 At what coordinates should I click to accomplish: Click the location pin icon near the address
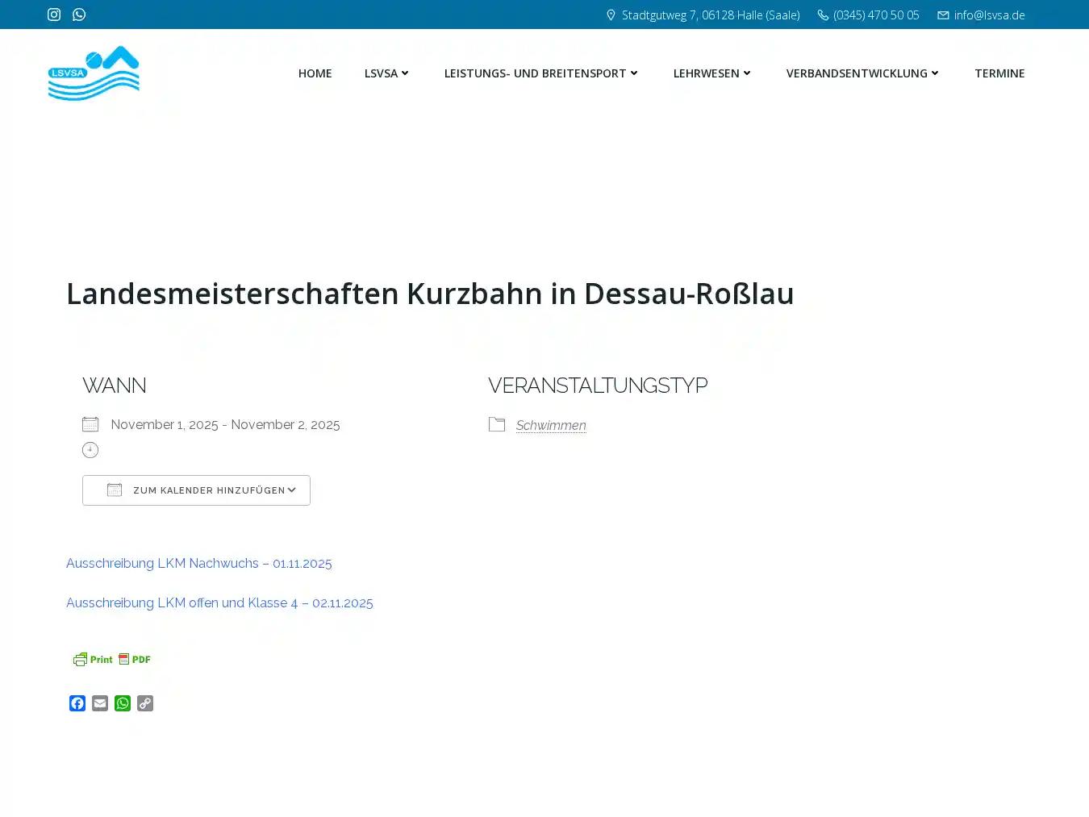click(x=611, y=15)
